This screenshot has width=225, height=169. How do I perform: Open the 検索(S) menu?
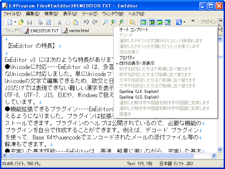click(51, 14)
